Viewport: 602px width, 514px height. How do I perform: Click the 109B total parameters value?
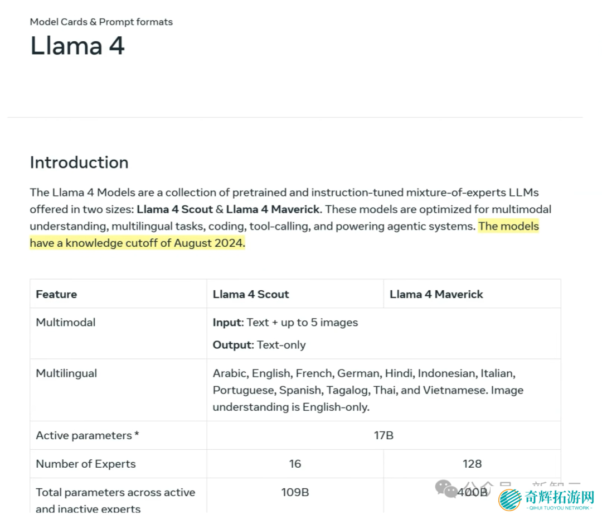[295, 492]
